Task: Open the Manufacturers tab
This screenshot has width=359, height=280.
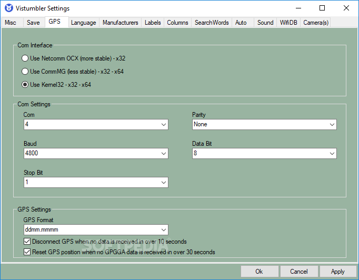Action: pos(120,23)
